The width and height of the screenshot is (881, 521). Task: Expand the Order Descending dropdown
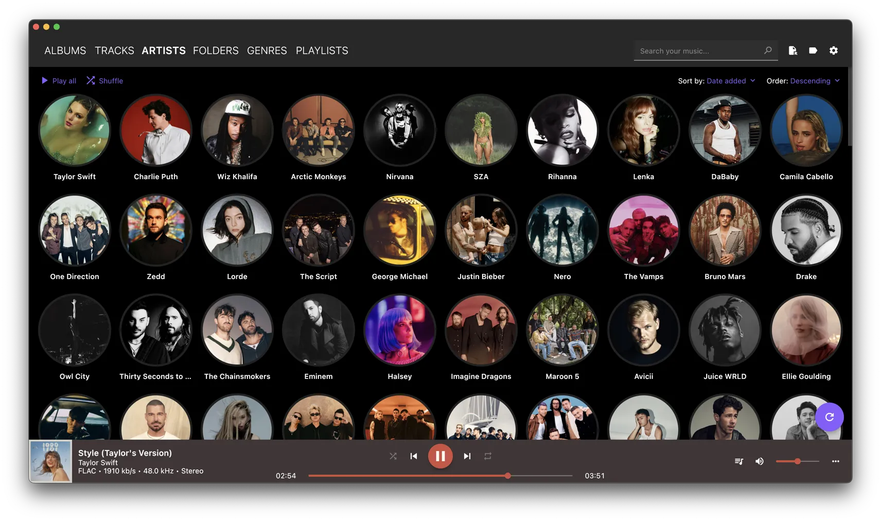[815, 81]
